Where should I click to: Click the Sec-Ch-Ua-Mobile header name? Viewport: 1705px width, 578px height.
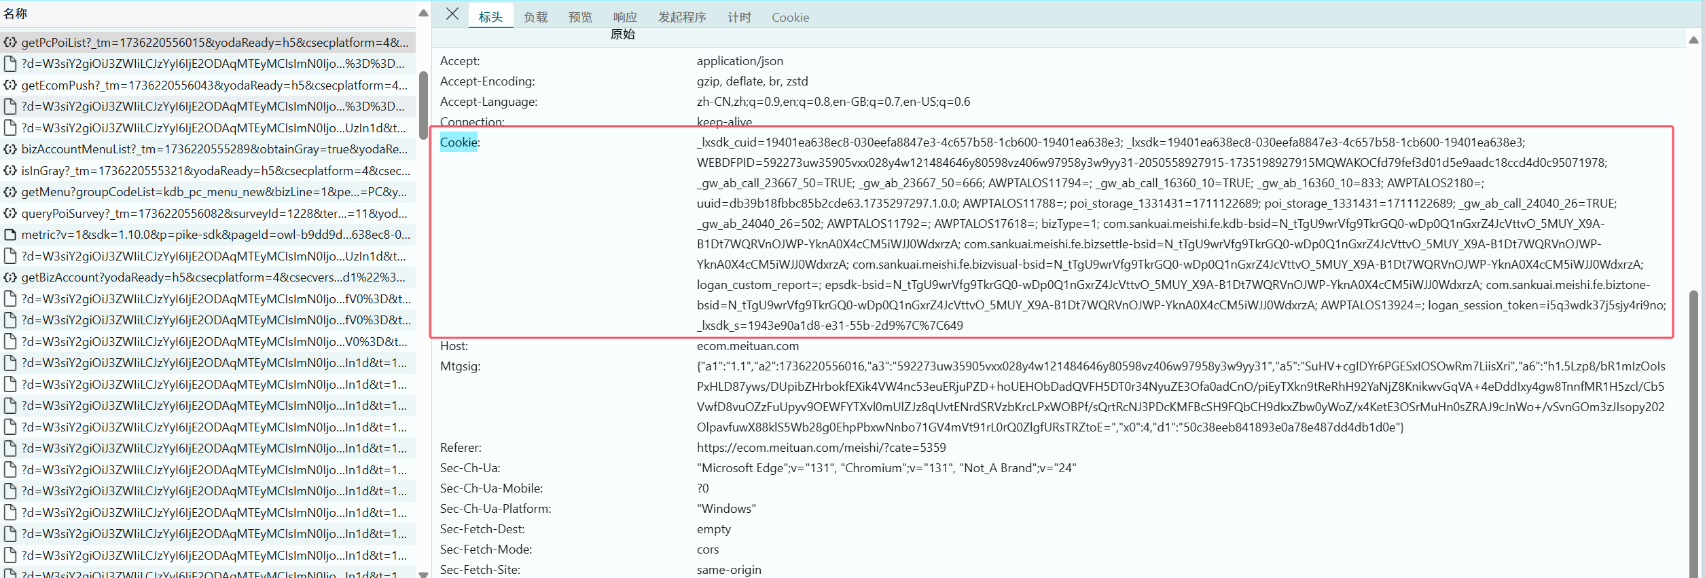[x=491, y=488]
